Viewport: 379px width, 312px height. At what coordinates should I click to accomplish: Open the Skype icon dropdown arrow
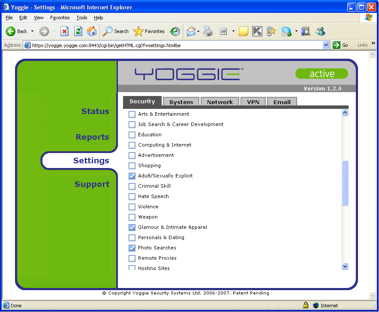click(x=296, y=31)
